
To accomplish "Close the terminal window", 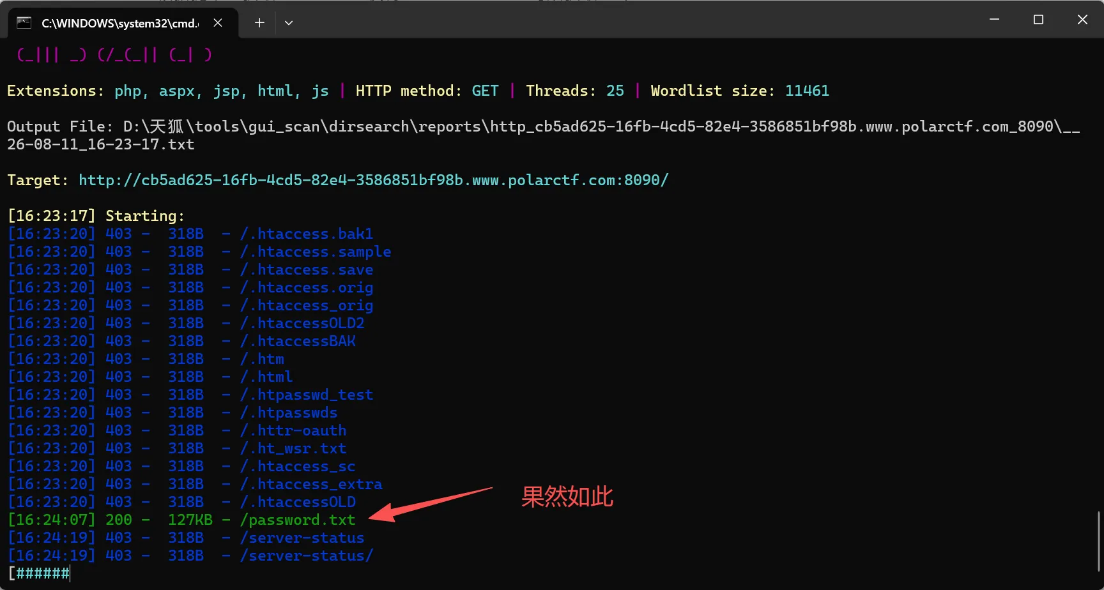I will (x=1082, y=20).
